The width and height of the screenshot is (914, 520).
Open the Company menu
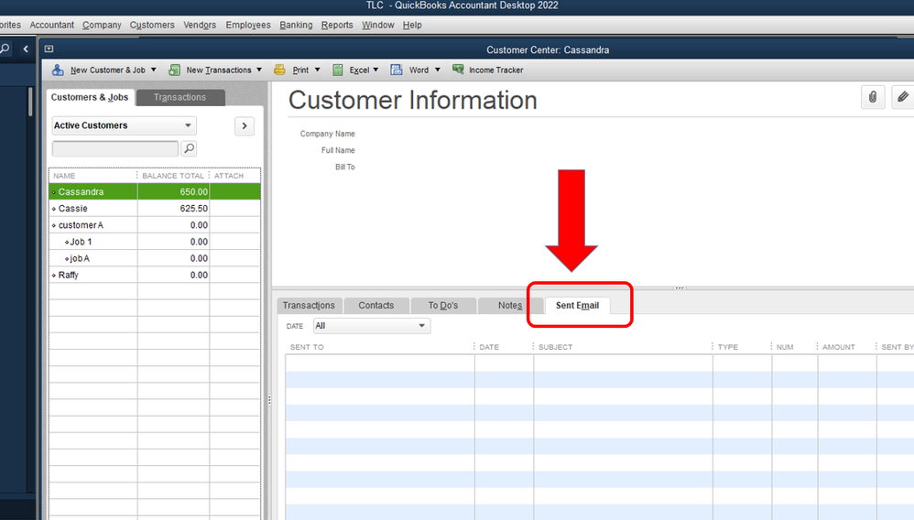[102, 25]
